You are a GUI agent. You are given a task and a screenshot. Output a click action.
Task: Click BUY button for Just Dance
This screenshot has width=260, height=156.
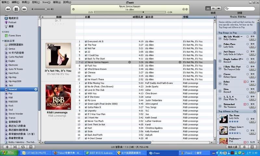pyautogui.click(x=252, y=55)
